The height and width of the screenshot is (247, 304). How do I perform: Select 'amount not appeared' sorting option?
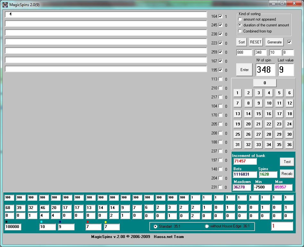coord(257,19)
